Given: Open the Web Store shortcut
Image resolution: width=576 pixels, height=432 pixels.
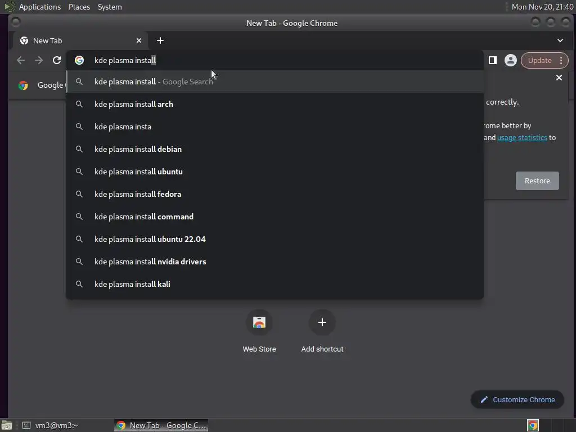Looking at the screenshot, I should click(259, 331).
